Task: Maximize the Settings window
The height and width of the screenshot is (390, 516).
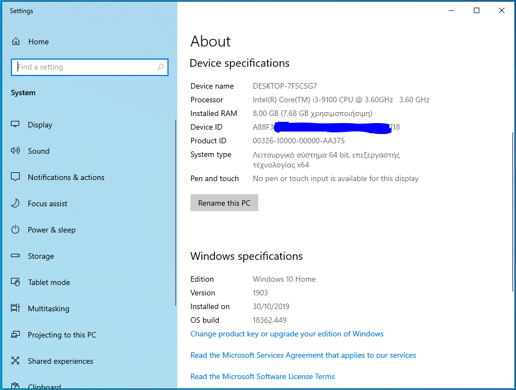Action: (x=477, y=10)
